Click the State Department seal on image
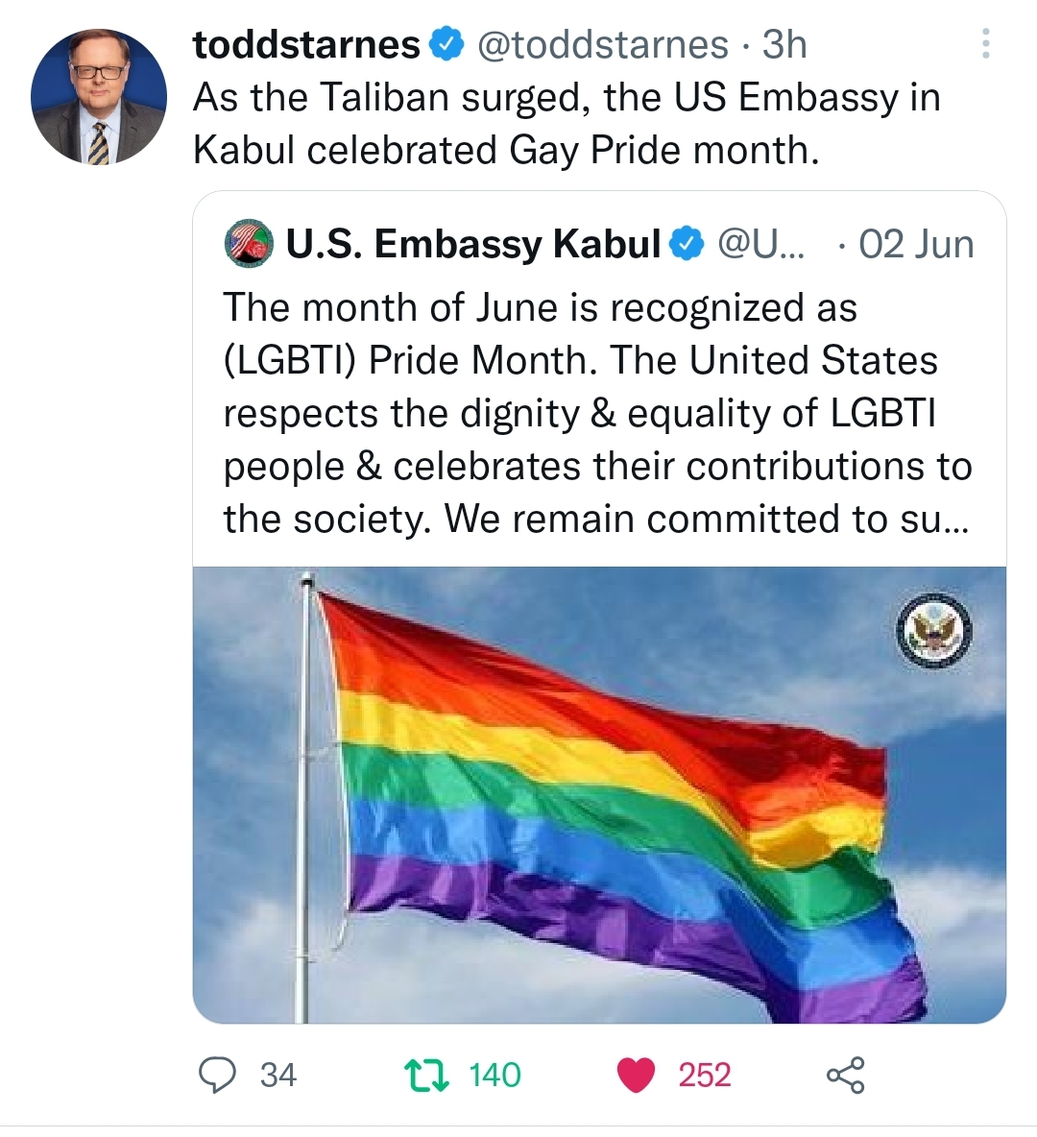This screenshot has width=1037, height=1137. [x=935, y=630]
